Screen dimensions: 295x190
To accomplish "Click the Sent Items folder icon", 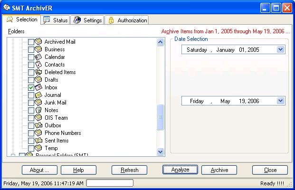I will [x=38, y=141].
